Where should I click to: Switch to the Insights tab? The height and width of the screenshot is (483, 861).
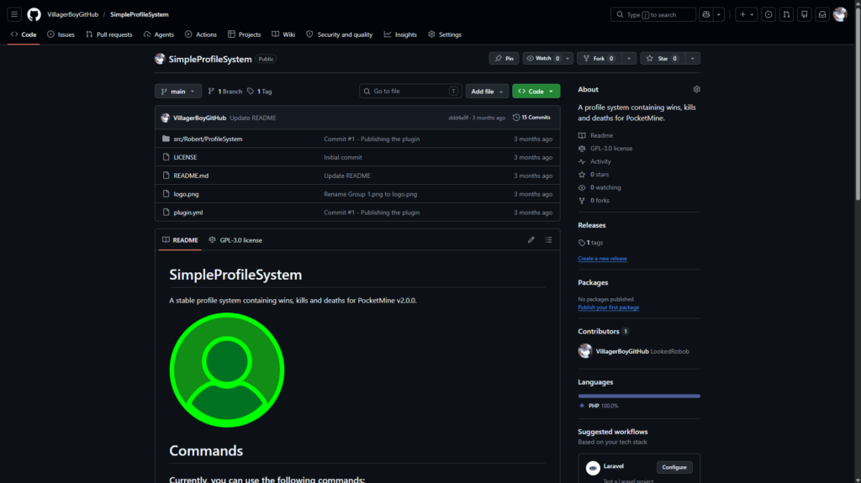click(x=400, y=34)
